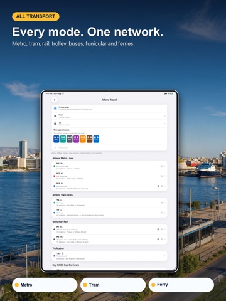Open M2 line via its chevron
Screen dimensions: 226x301
coord(165,176)
